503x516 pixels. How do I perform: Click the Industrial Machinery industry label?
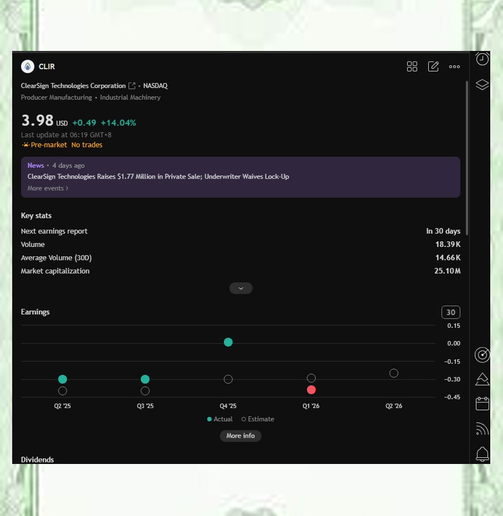(130, 97)
